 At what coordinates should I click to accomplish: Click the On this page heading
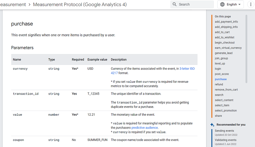223,17
